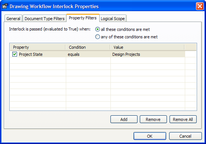Uncheck the Project State checkbox

pyautogui.click(x=15, y=54)
